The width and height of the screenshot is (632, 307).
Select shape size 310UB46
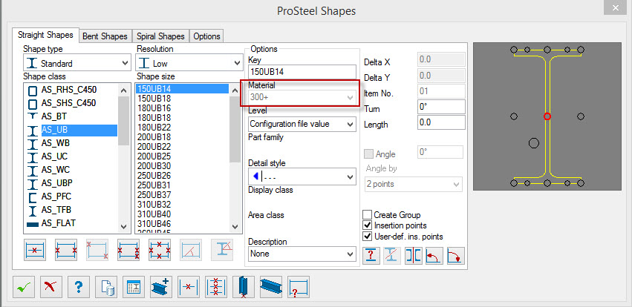(x=154, y=224)
